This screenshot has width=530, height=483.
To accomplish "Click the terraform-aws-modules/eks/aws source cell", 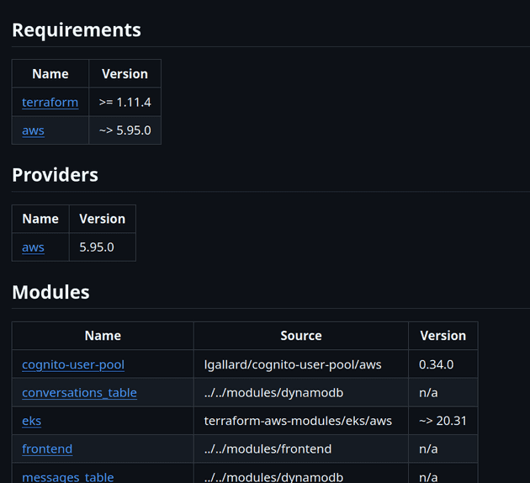I will [298, 421].
